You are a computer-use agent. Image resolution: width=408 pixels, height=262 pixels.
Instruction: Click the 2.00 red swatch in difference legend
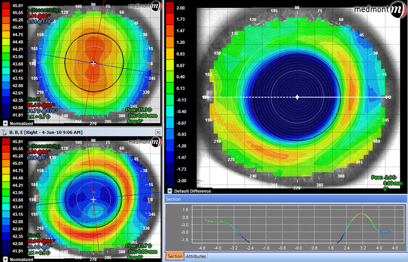point(170,8)
